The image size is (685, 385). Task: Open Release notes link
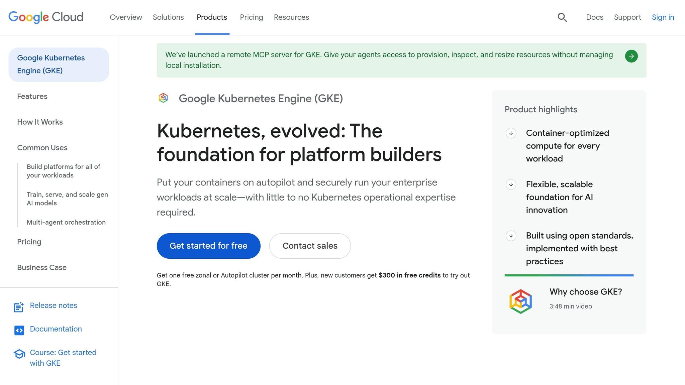(x=54, y=305)
